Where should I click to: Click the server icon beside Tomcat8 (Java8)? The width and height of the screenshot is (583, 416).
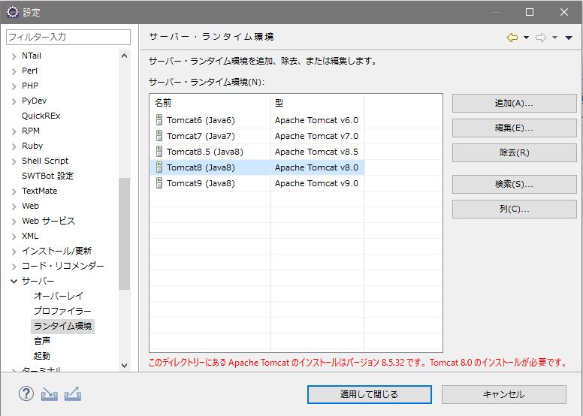pos(159,167)
